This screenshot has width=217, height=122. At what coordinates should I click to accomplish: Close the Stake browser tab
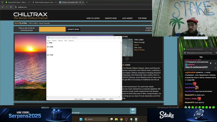[56, 2]
